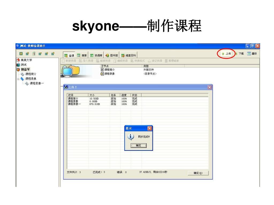This screenshot has width=274, height=205.
Task: Open the 资源库 resource library tab
Action: [x=96, y=56]
